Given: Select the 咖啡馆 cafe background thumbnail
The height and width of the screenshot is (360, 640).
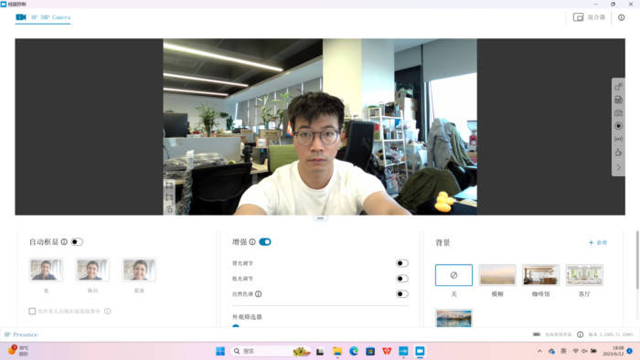Looking at the screenshot, I should pos(541,275).
